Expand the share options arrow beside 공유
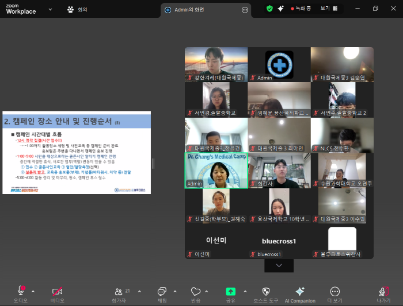 (x=245, y=292)
